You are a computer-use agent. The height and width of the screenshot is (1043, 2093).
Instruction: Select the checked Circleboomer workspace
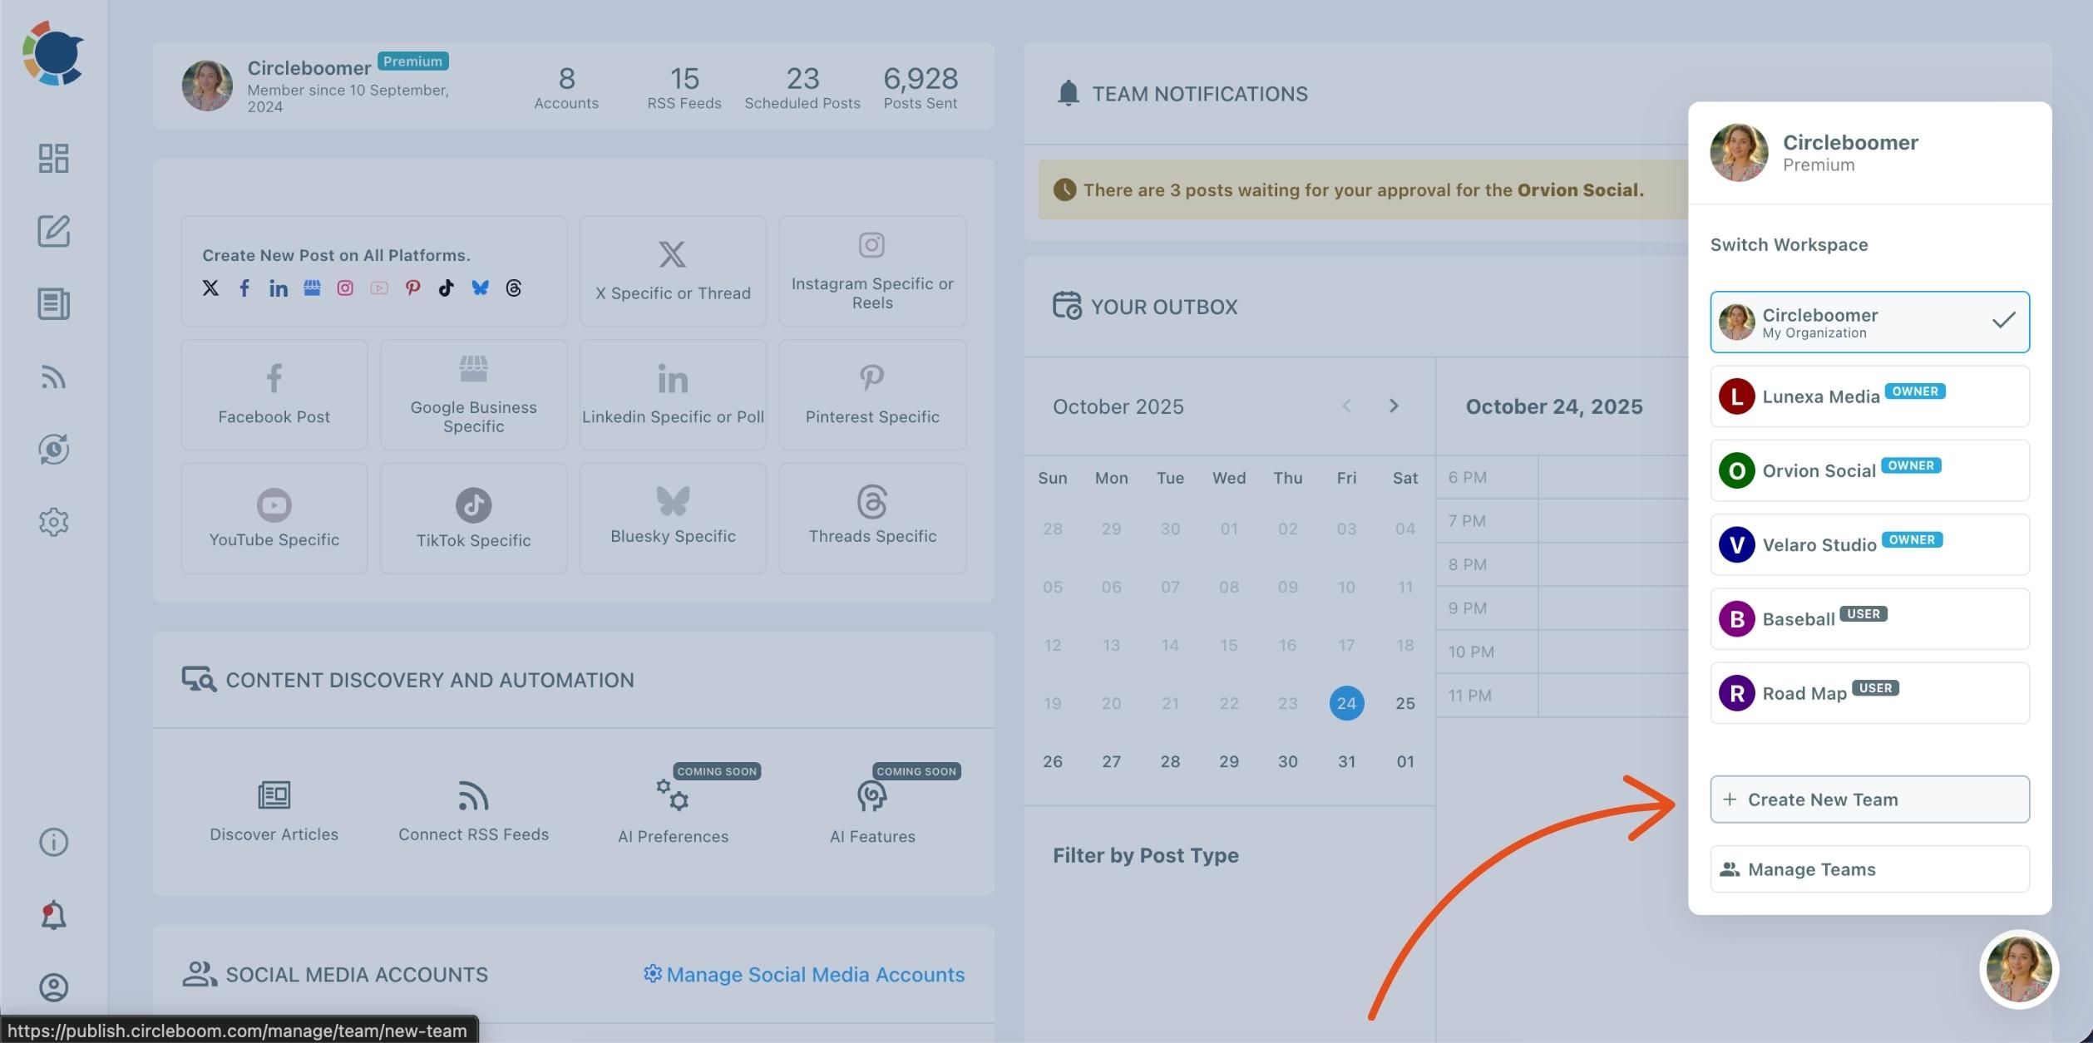(x=1868, y=322)
